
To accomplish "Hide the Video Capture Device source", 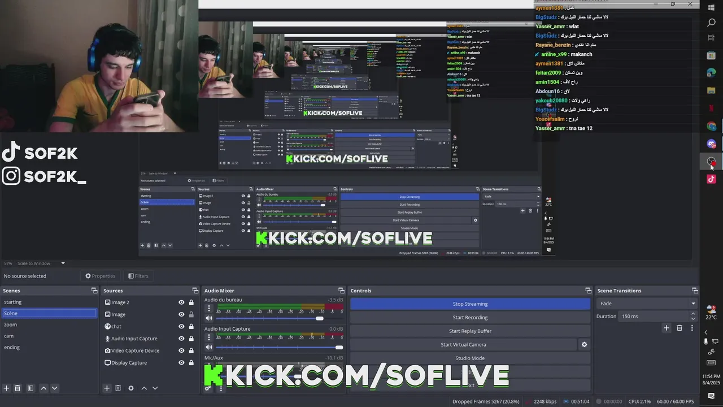I will click(181, 350).
